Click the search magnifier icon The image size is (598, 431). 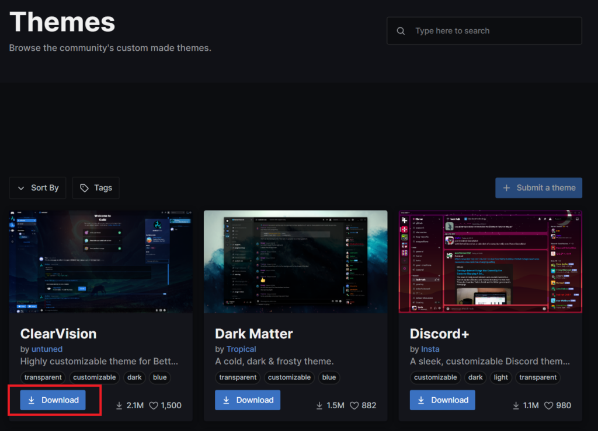[401, 31]
